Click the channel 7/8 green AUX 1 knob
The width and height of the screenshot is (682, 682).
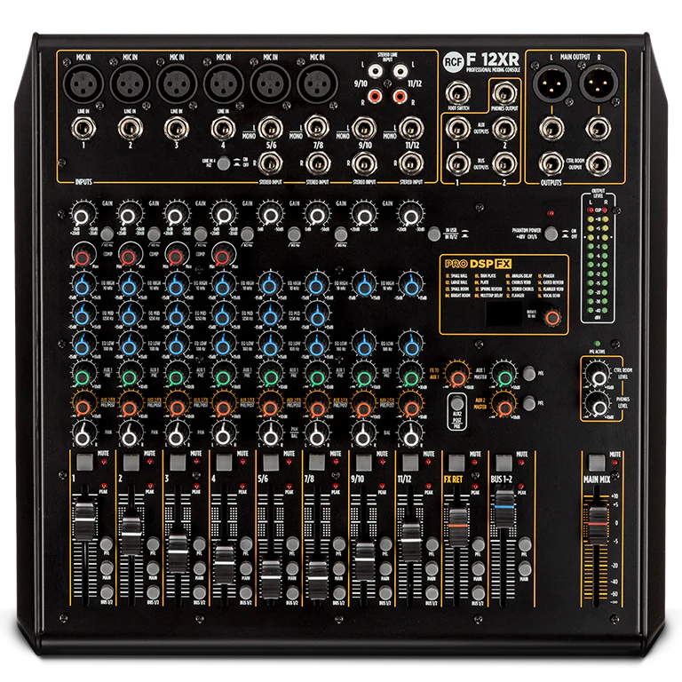point(317,377)
